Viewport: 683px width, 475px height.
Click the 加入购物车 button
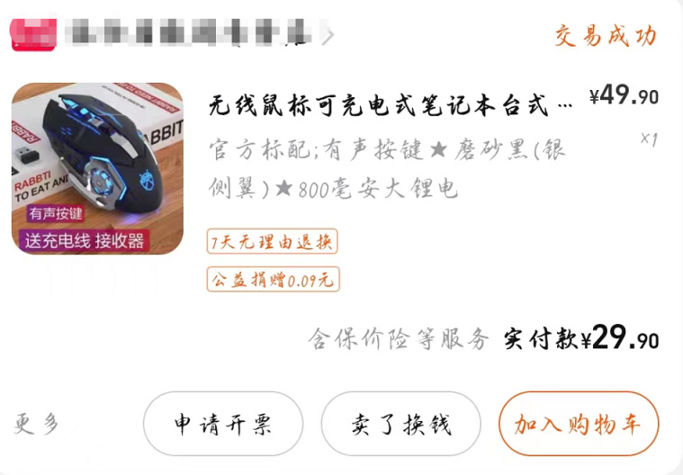click(x=579, y=424)
